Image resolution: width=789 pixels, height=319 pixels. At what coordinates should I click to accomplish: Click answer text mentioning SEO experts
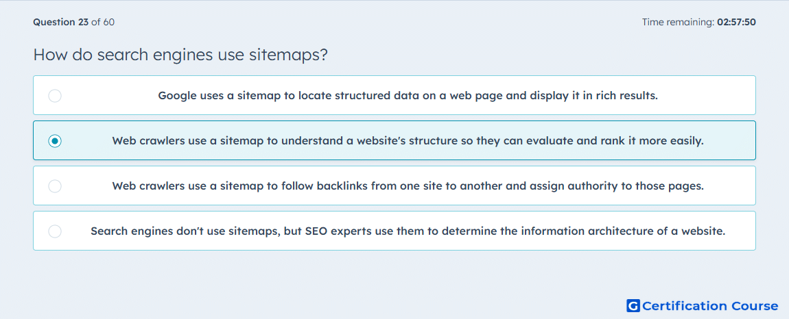click(408, 231)
